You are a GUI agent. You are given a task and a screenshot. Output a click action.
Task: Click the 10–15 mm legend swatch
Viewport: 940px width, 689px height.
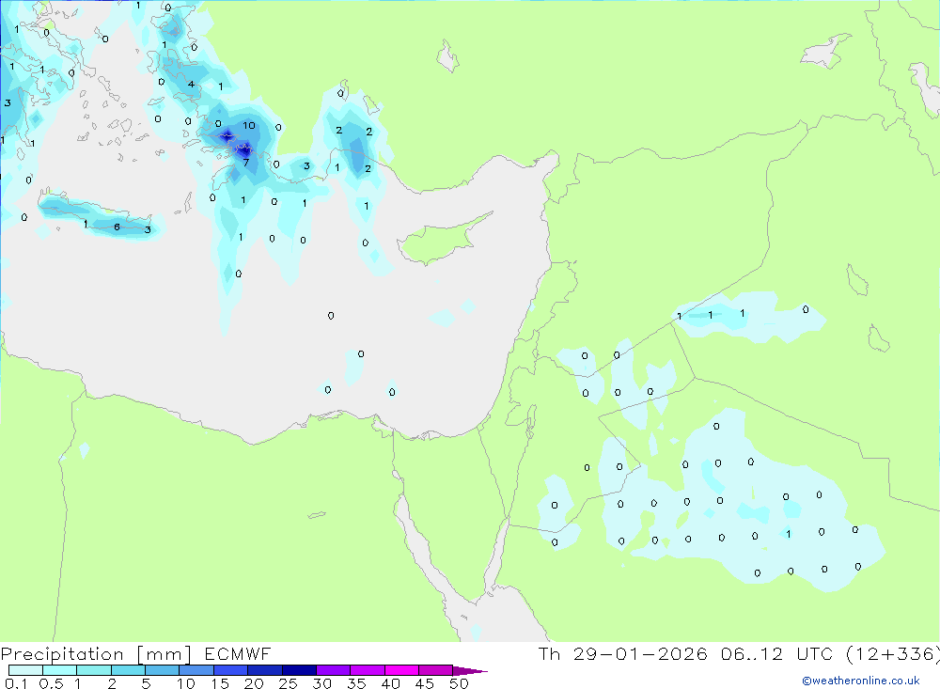pos(196,670)
